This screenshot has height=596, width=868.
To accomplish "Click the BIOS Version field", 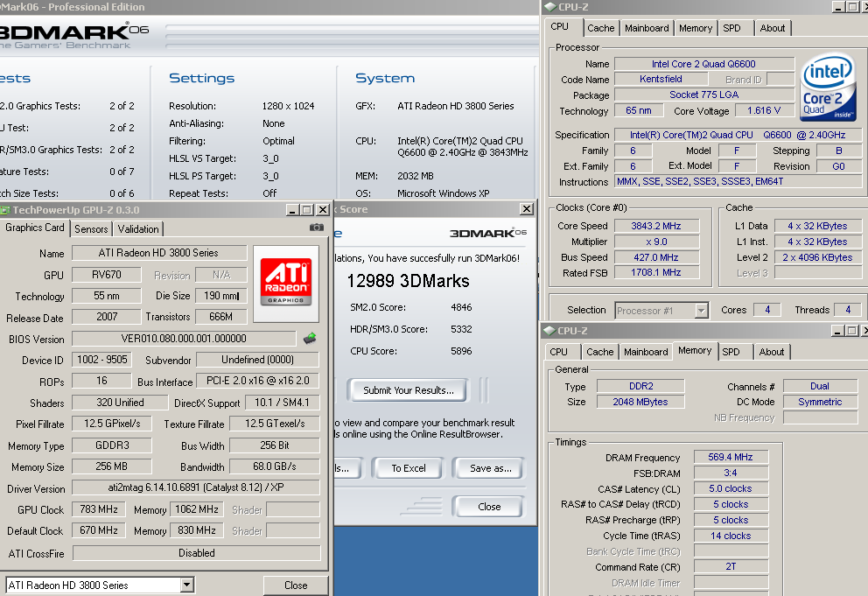I will click(184, 339).
